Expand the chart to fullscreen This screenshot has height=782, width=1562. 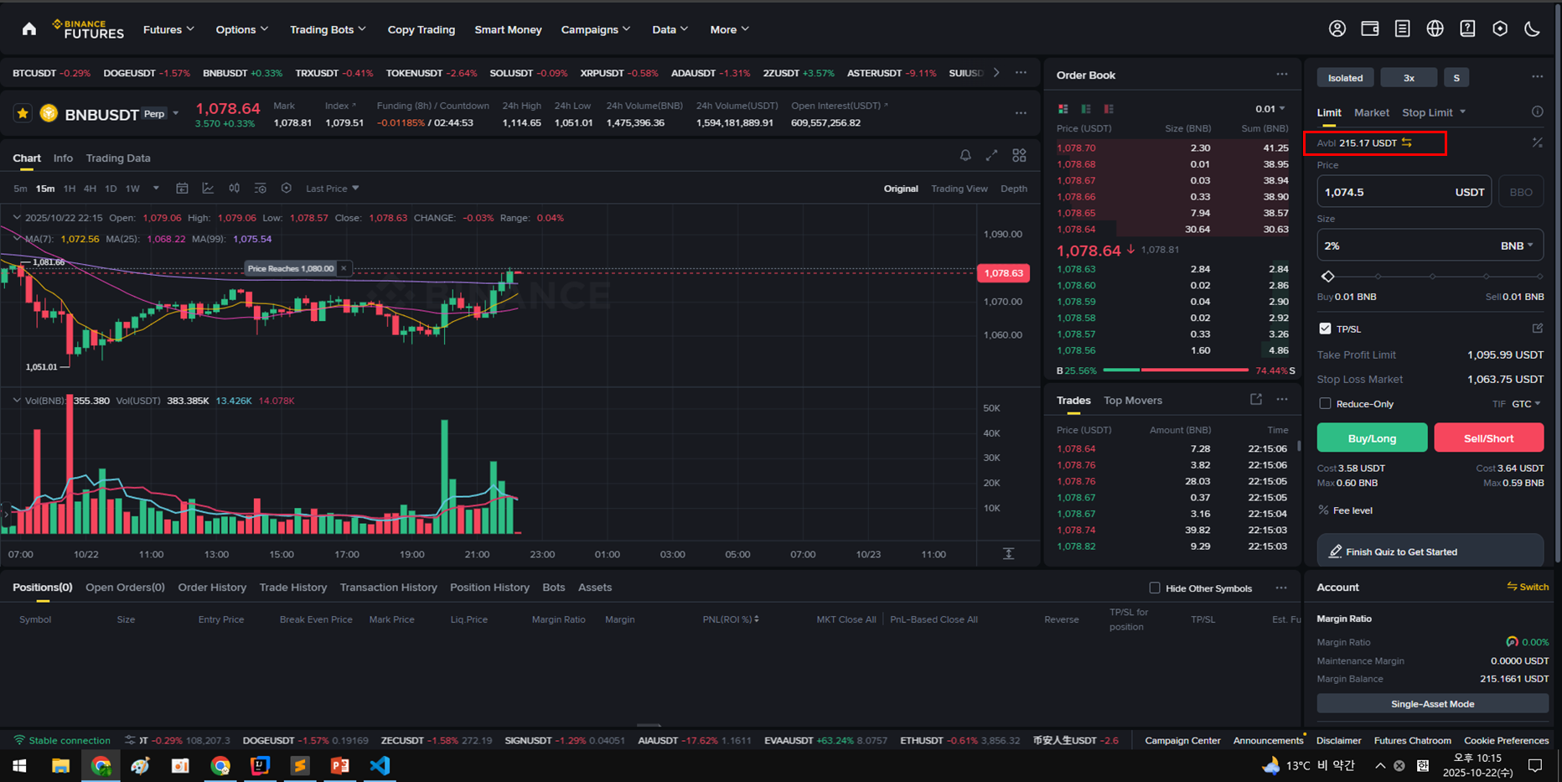[991, 155]
